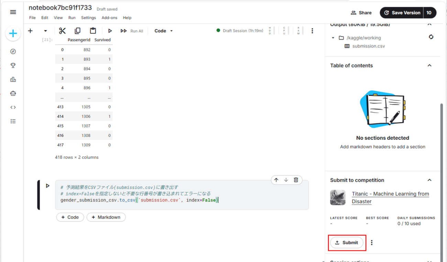Add a new Code cell below

pyautogui.click(x=70, y=217)
